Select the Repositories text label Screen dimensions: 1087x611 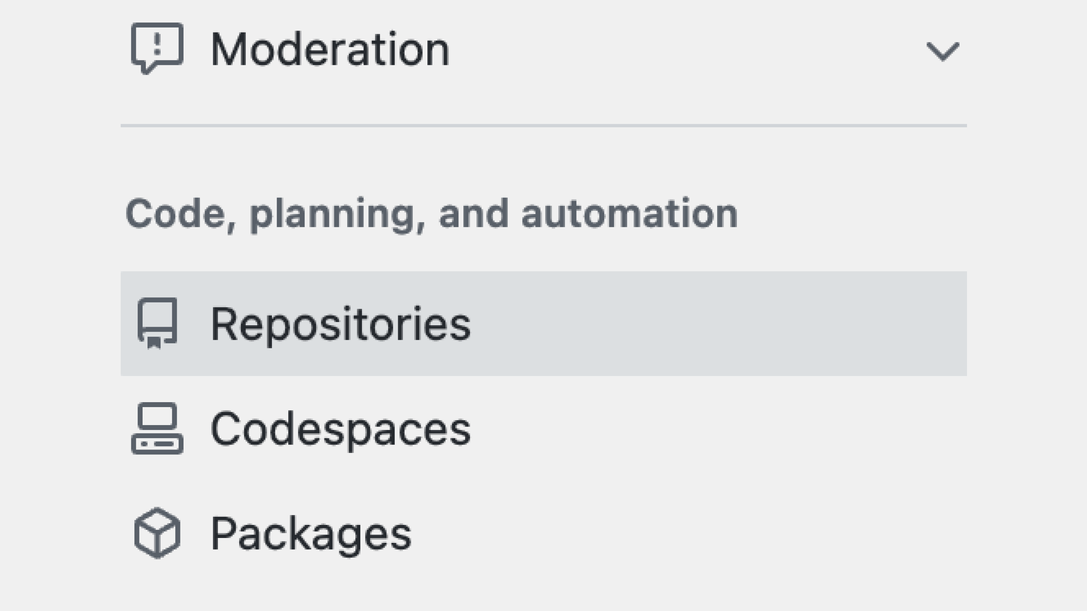click(340, 324)
